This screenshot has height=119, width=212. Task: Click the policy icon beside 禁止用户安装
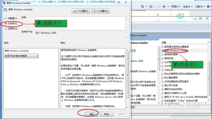click(x=163, y=85)
